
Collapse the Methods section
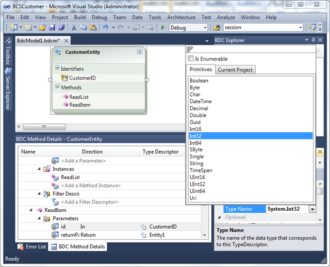click(x=57, y=86)
